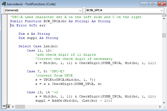Click comment "'convert from UPCE"
The width and height of the screenshot is (167, 111).
(54, 75)
